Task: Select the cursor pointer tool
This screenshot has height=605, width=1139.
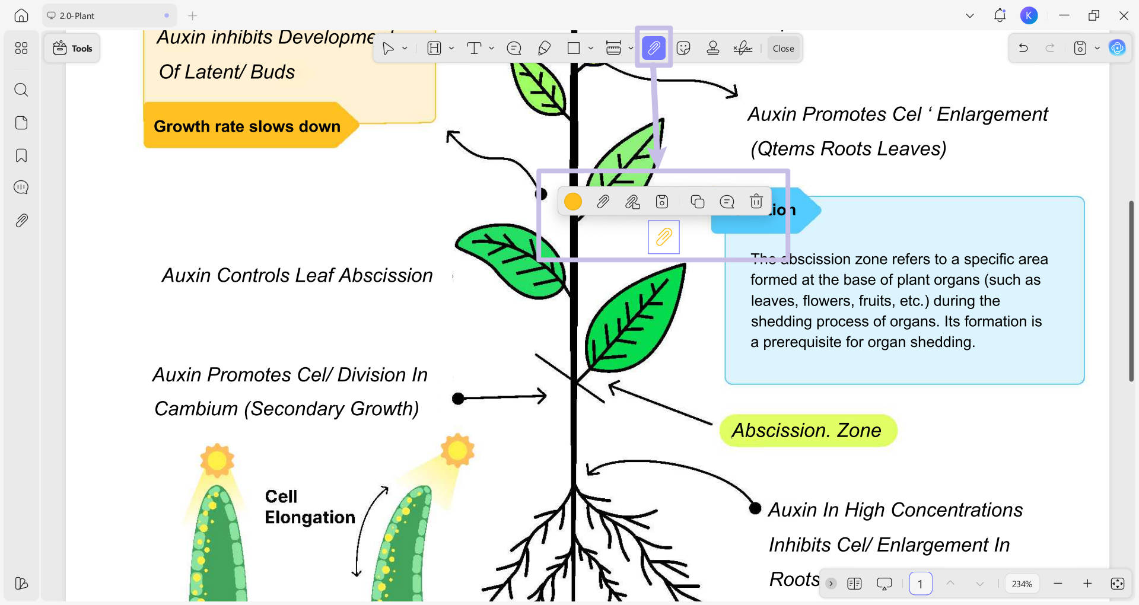Action: [x=388, y=49]
